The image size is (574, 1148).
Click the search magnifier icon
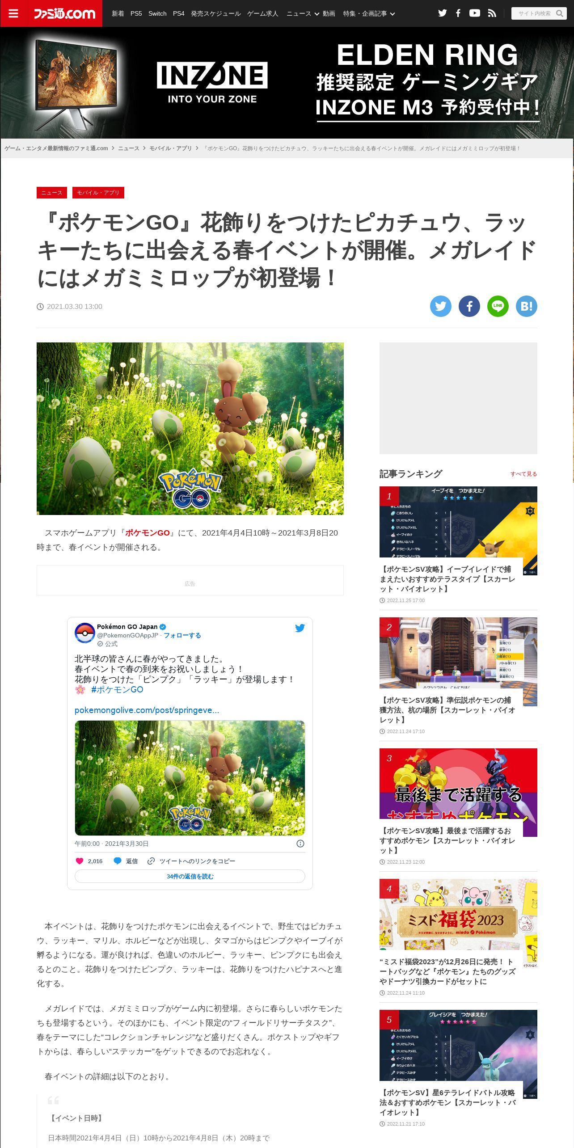[559, 13]
